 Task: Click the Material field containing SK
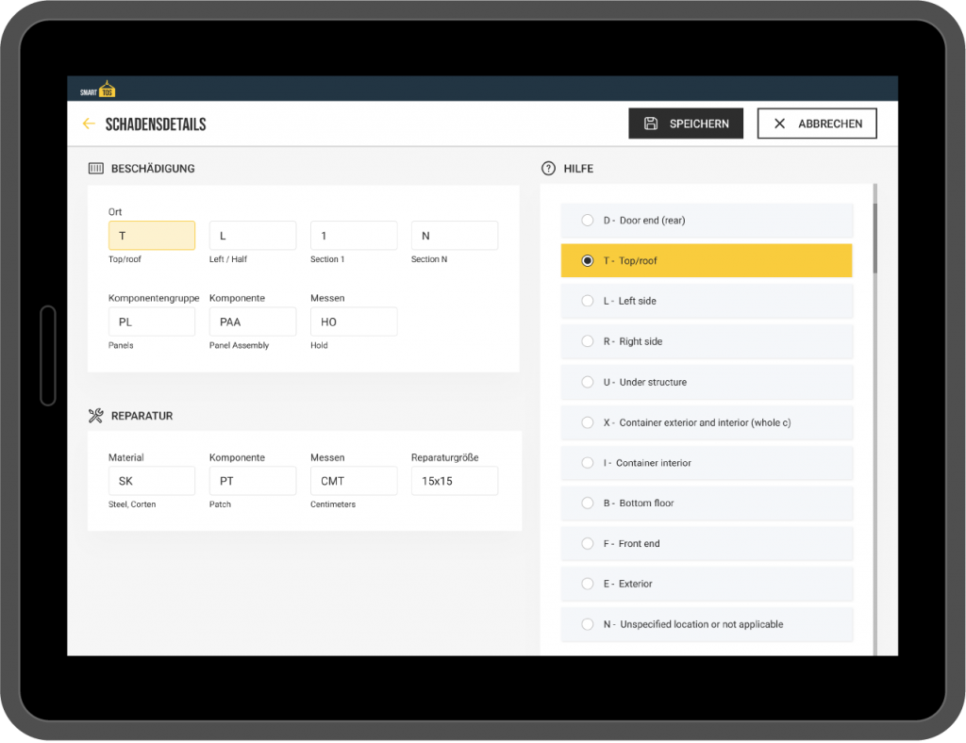(152, 480)
